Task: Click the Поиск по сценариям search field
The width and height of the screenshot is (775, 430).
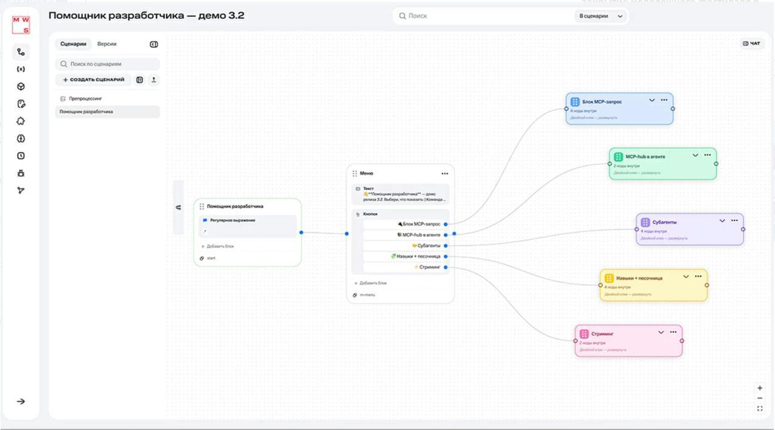Action: [x=108, y=64]
